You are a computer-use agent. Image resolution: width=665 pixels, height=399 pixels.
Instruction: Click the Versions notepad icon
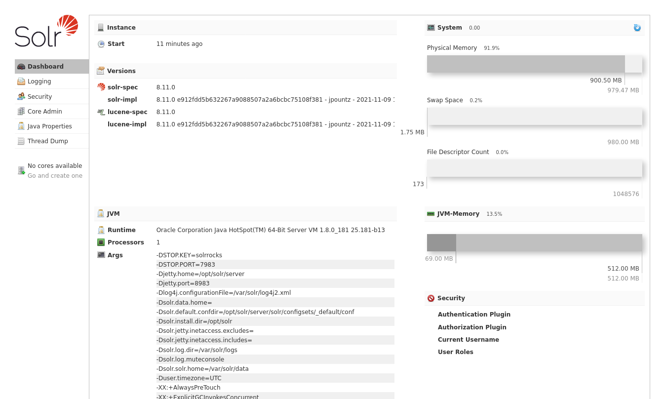(101, 71)
